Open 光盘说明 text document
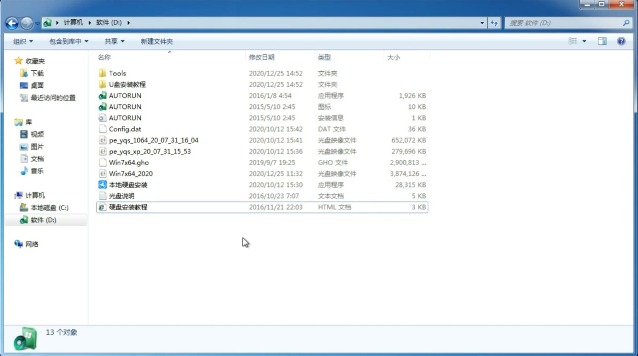638x356 pixels. coord(121,195)
